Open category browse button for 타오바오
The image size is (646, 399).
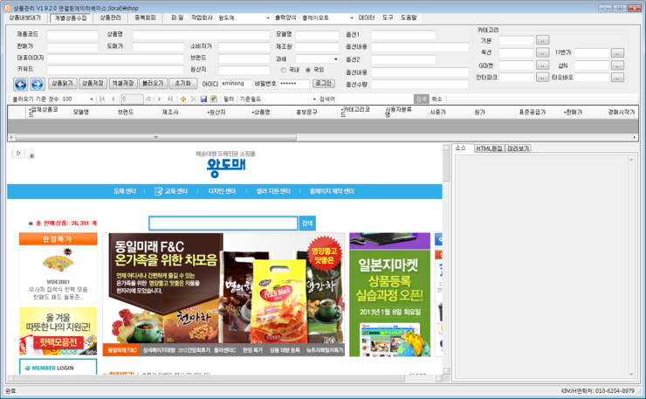coord(617,78)
